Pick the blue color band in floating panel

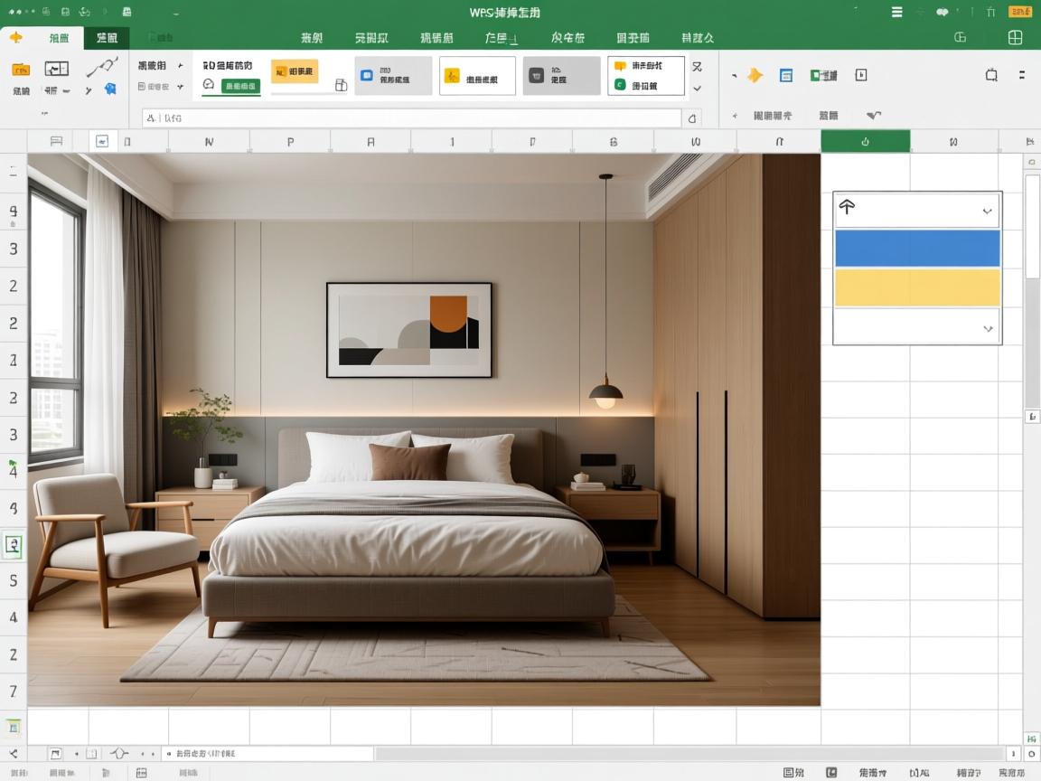(917, 249)
